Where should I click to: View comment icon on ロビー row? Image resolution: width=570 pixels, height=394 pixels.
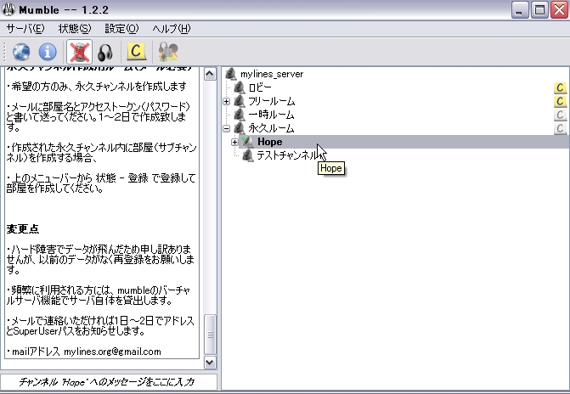pos(560,87)
